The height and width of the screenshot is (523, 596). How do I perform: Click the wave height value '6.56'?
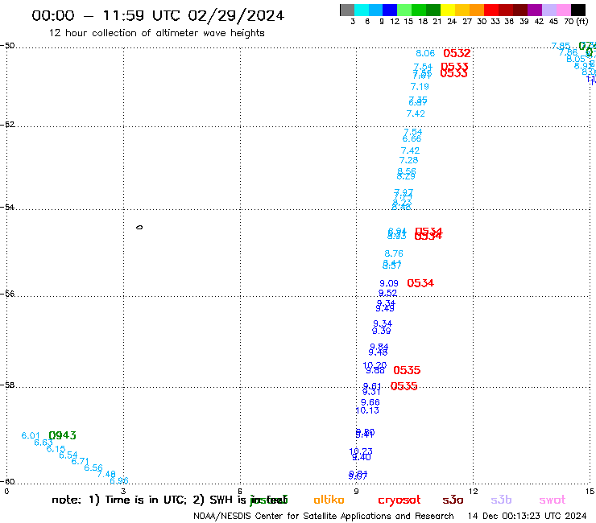93,468
